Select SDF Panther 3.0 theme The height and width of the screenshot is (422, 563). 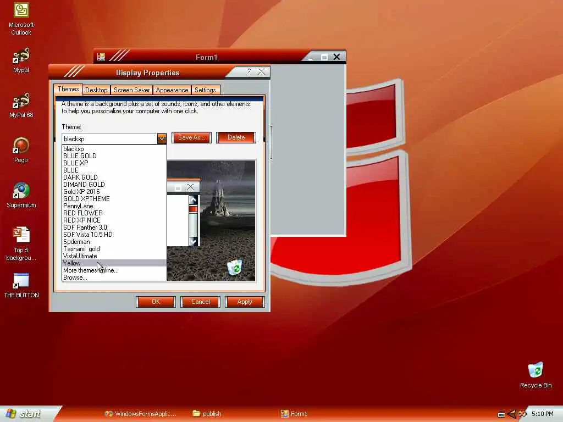point(114,227)
